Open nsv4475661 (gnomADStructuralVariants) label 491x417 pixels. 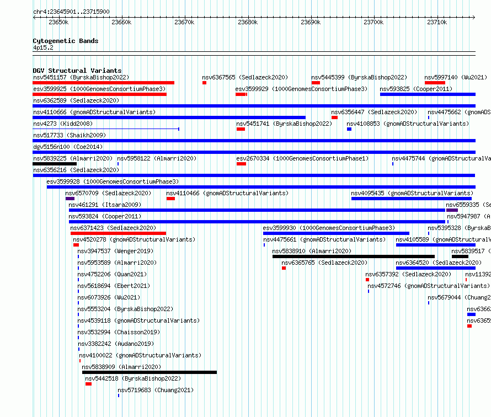point(324,239)
